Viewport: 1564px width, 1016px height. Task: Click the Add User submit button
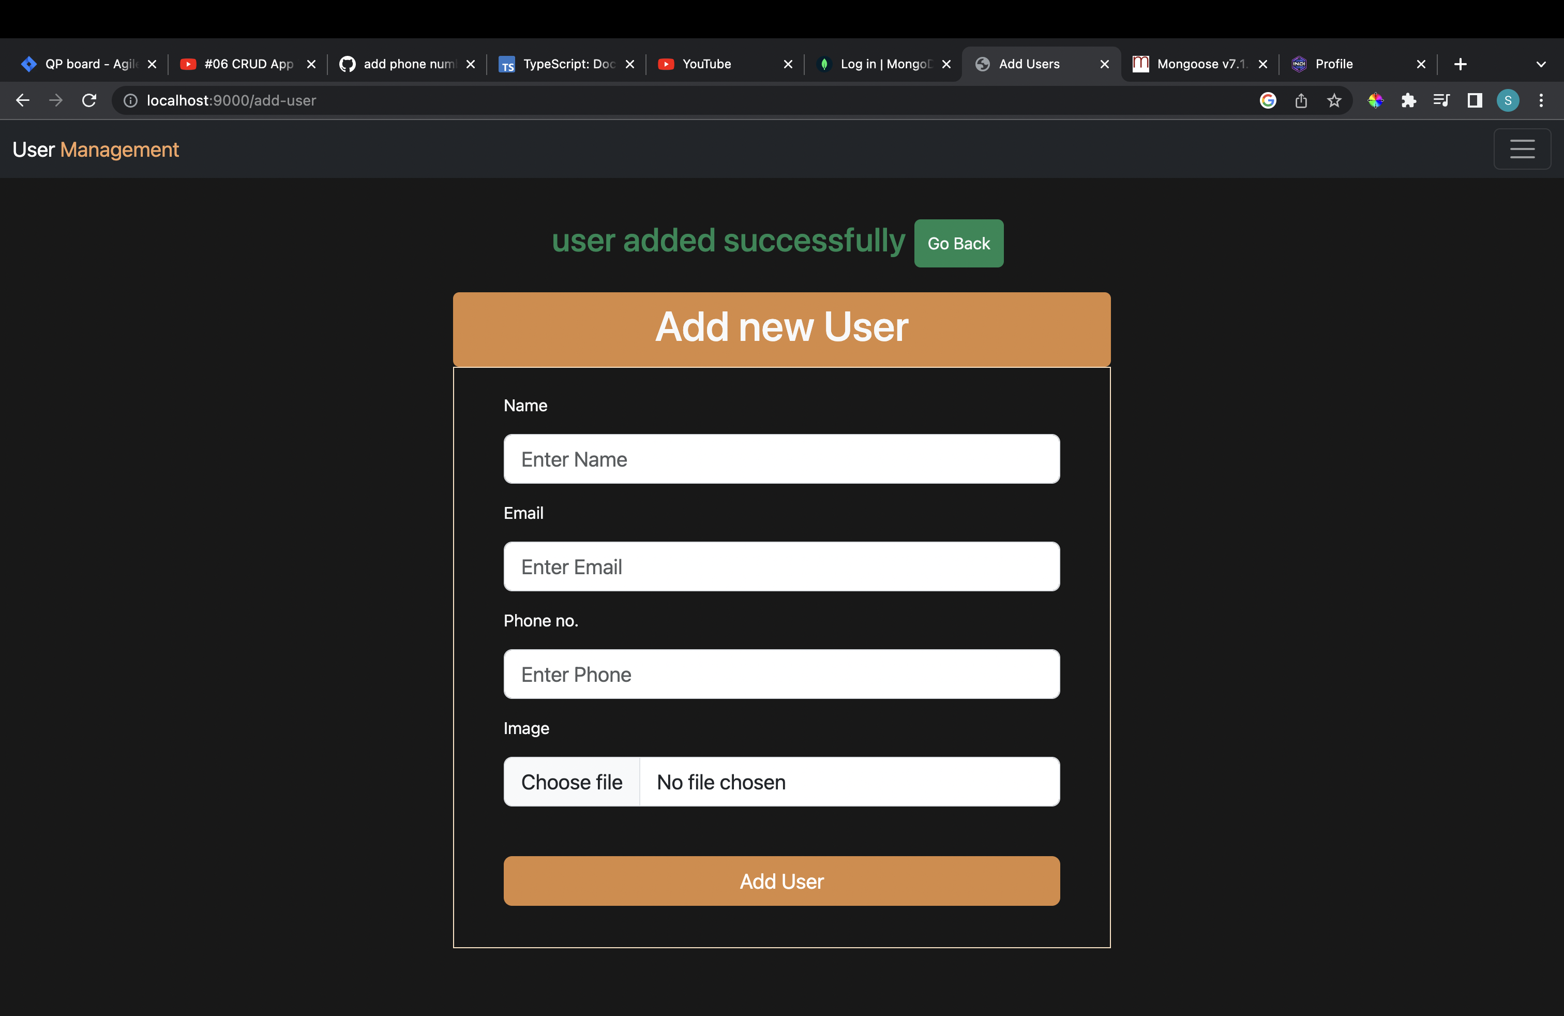tap(780, 880)
